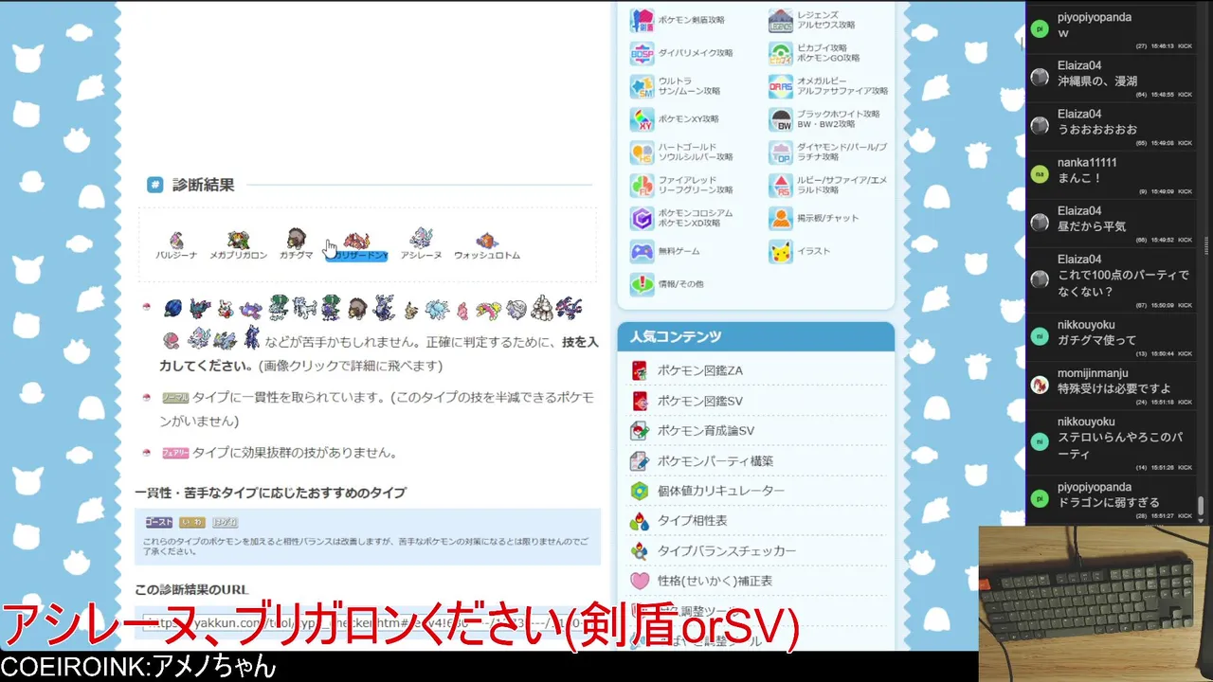Select the ウォッシュロトム party sprite
1213x682 pixels.
coord(486,241)
